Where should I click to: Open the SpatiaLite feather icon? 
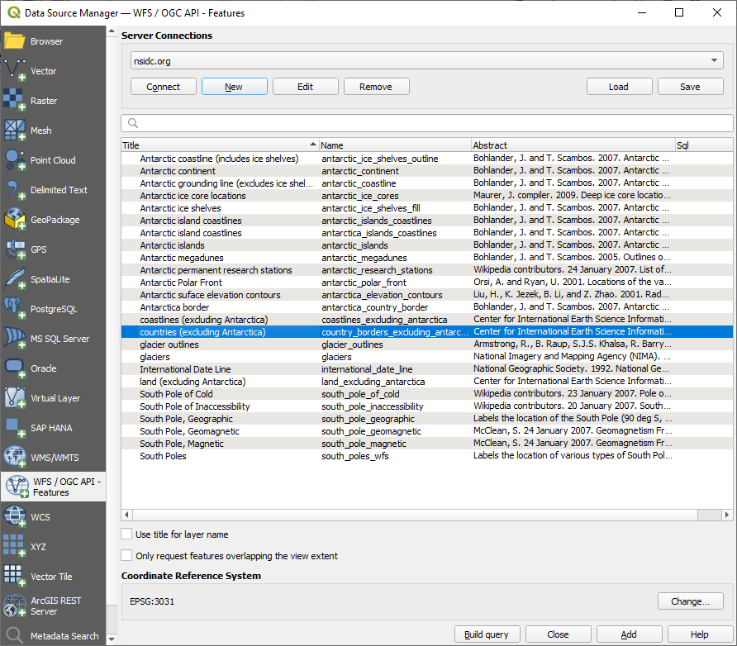click(x=15, y=279)
